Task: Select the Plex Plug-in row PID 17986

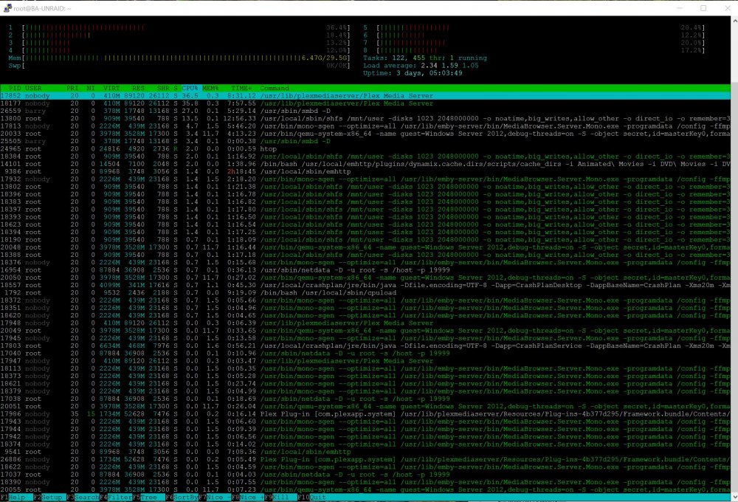Action: pyautogui.click(x=365, y=414)
